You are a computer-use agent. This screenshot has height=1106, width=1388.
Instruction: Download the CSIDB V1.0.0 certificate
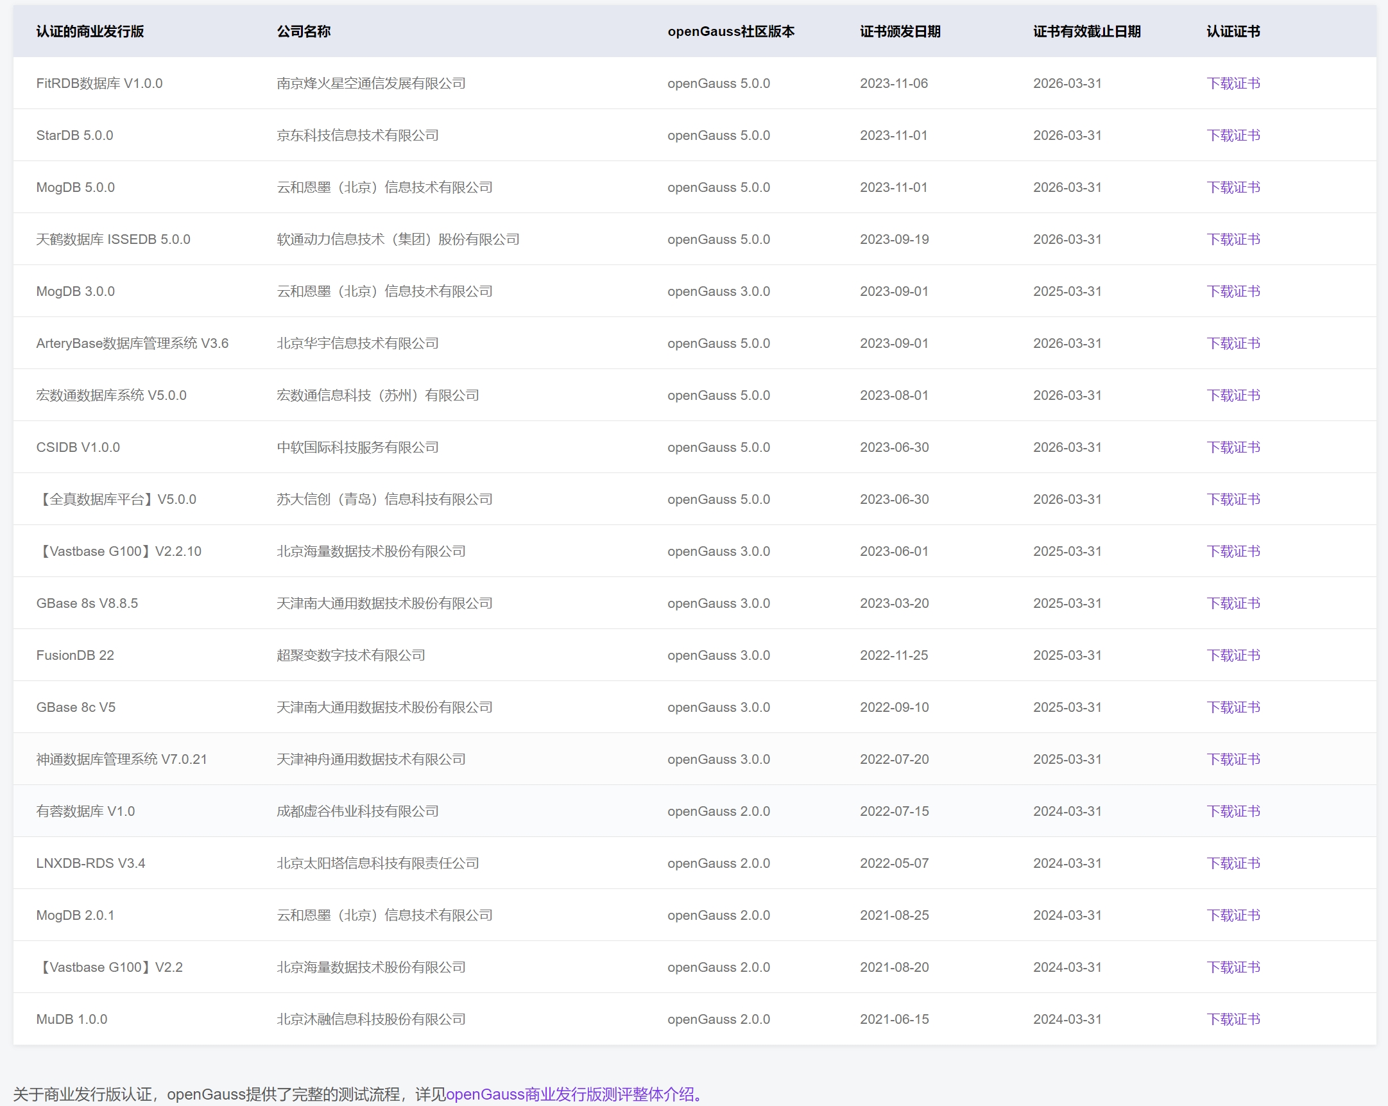pyautogui.click(x=1233, y=447)
